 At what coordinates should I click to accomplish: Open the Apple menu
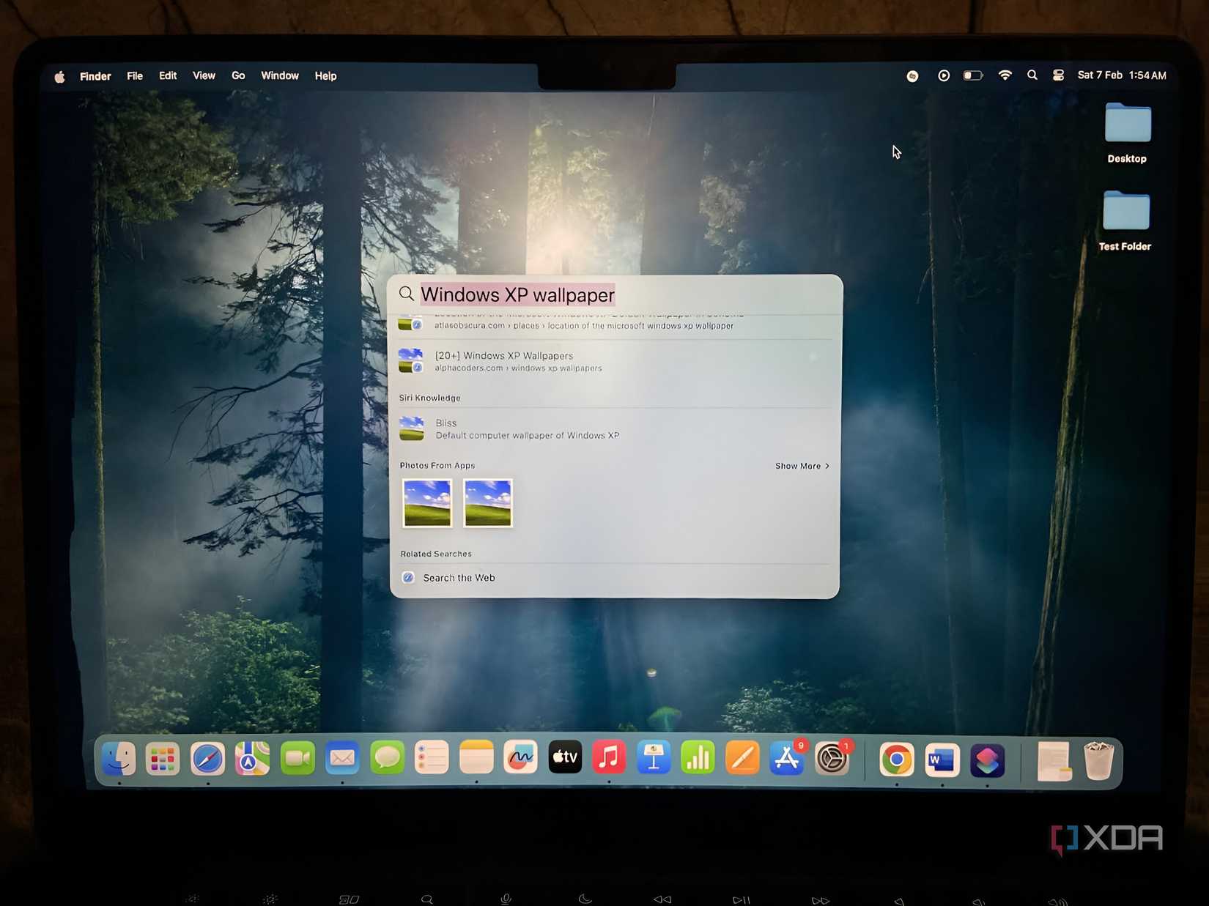[59, 76]
